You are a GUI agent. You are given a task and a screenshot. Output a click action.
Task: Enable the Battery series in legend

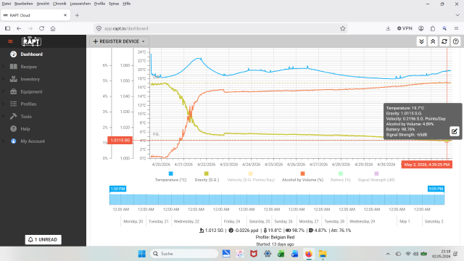[x=340, y=177]
